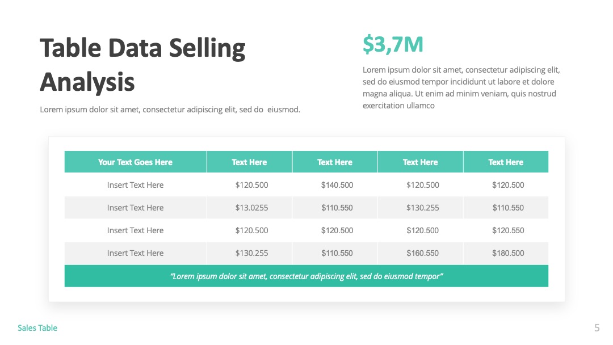This screenshot has height=345, width=613.
Task: Click the $140.500 cell in first row
Action: click(x=337, y=185)
